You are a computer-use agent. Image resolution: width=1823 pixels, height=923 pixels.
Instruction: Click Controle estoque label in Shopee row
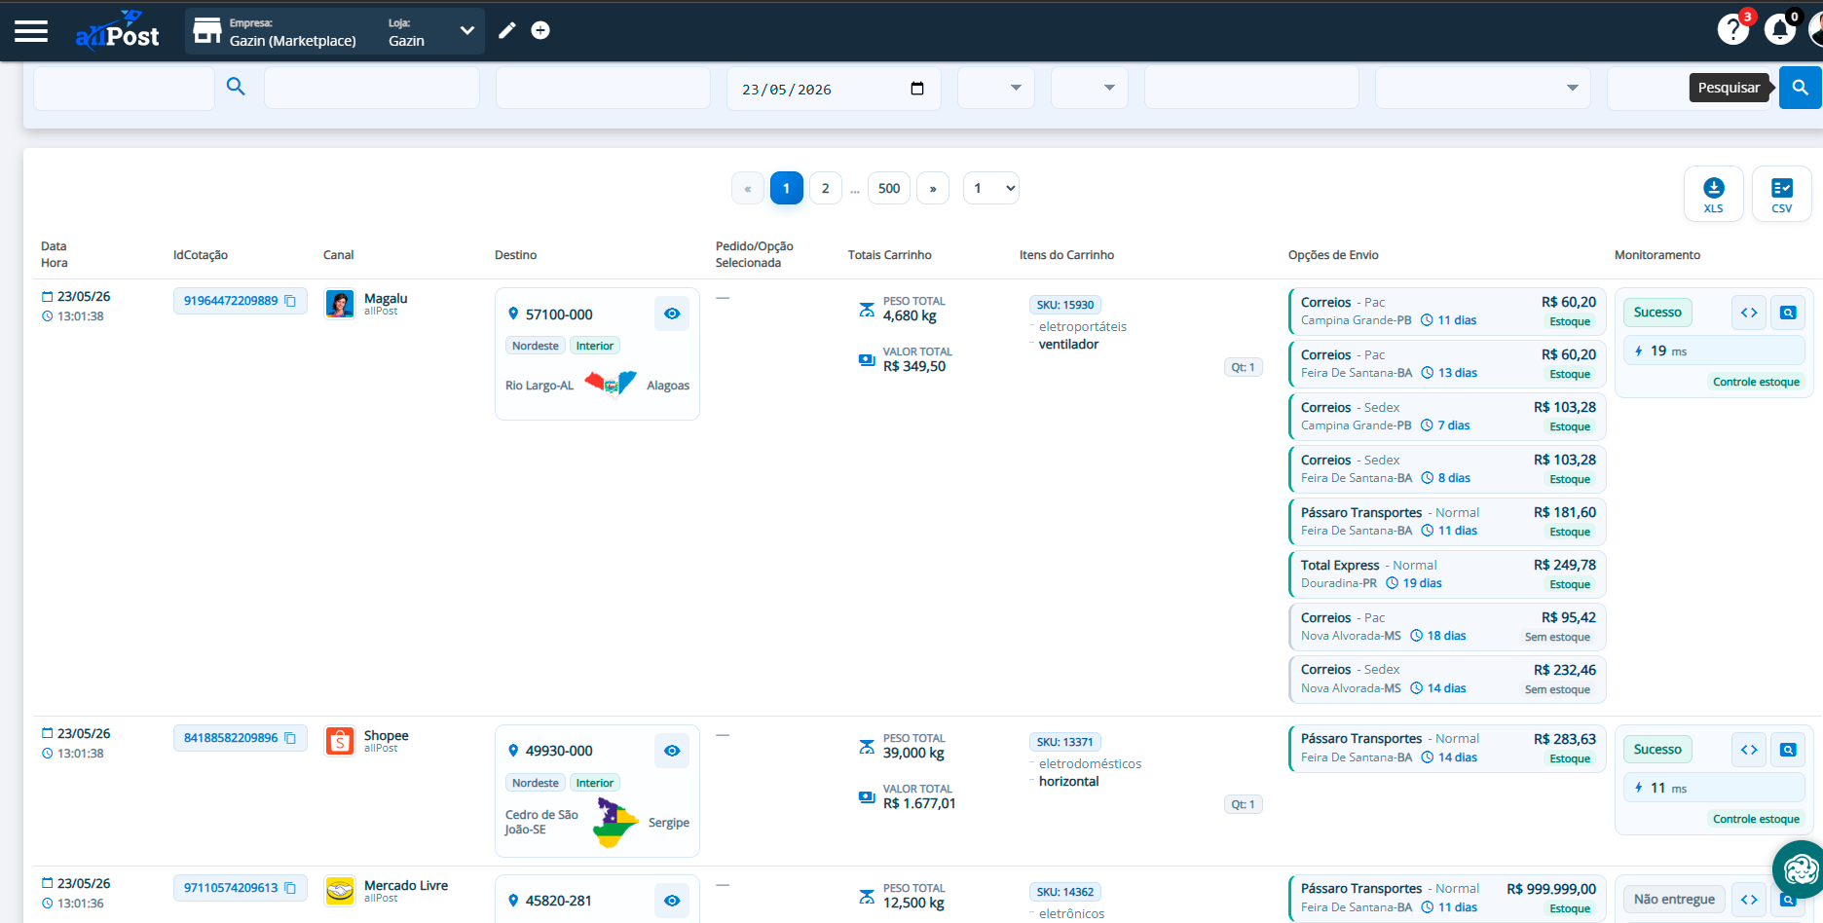[x=1756, y=819]
